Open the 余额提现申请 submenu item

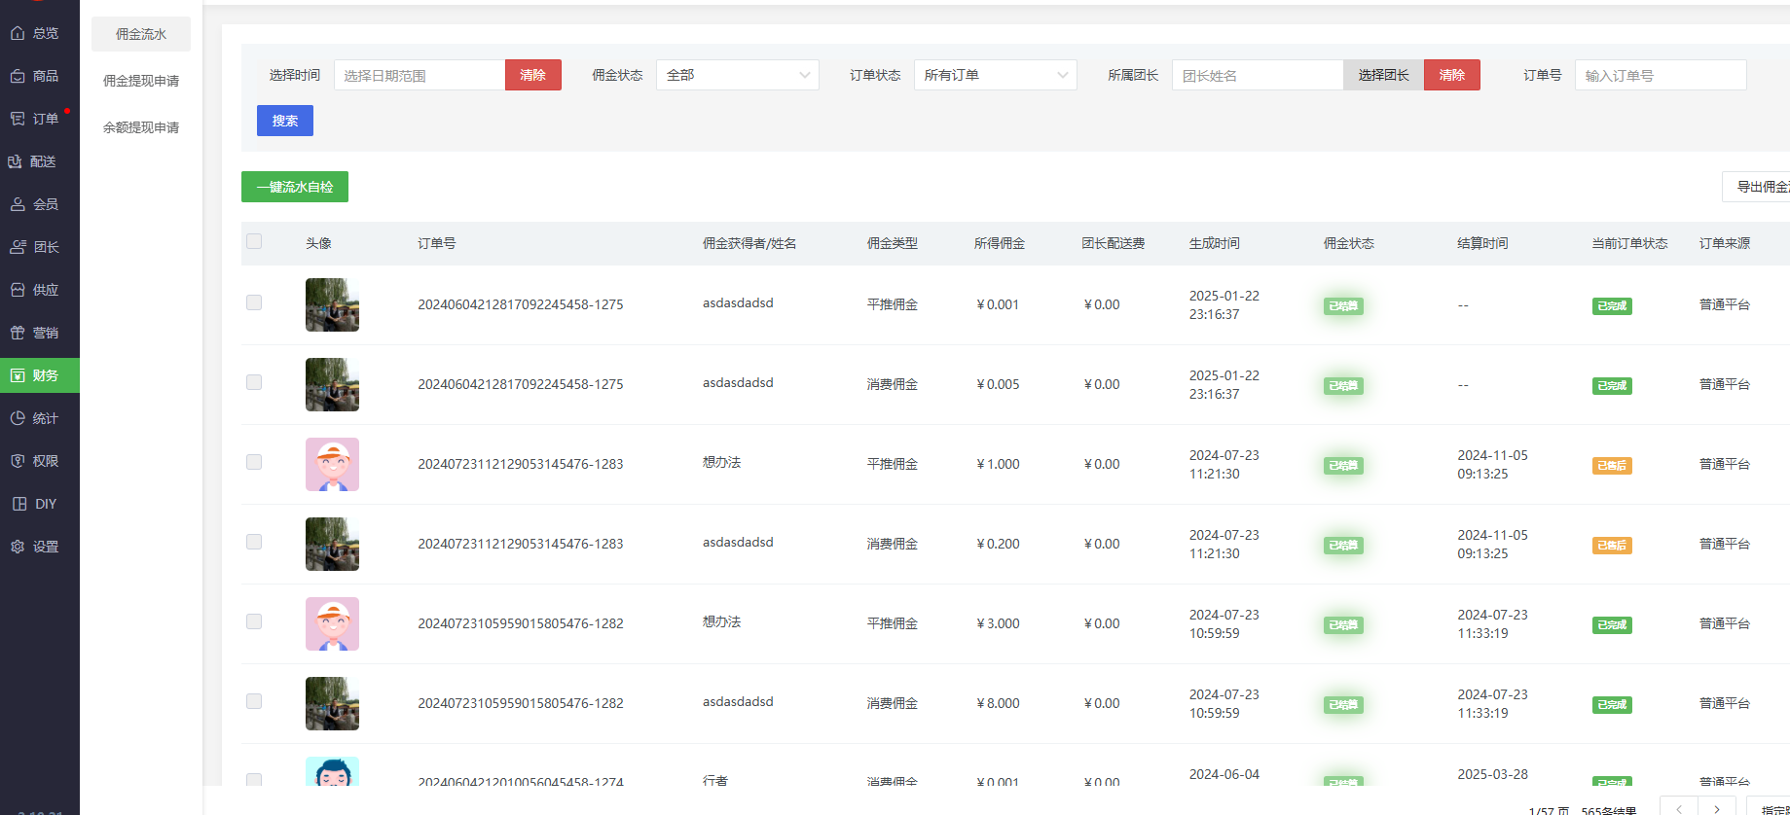[141, 127]
